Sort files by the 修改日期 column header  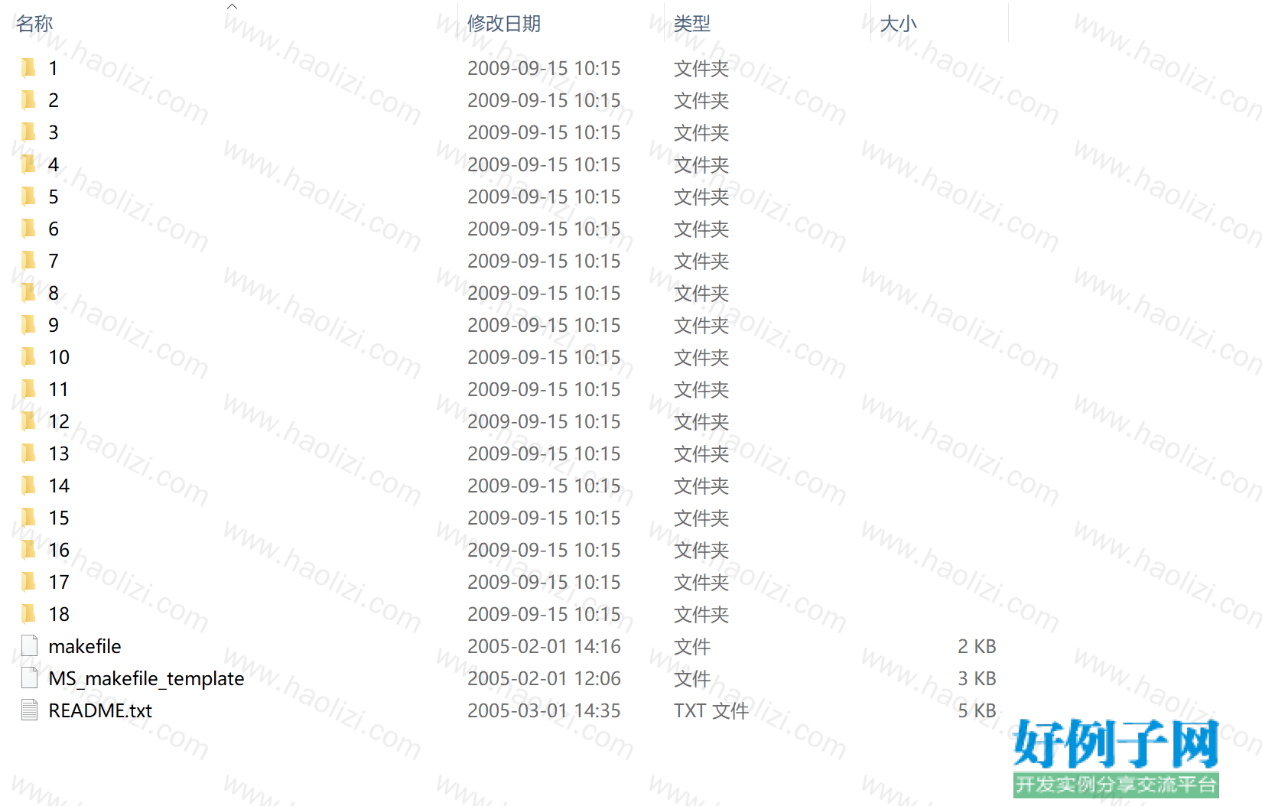504,24
